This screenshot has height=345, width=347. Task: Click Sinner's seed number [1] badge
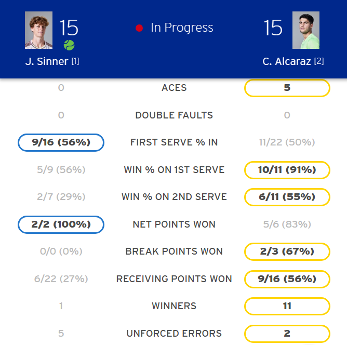pos(75,61)
